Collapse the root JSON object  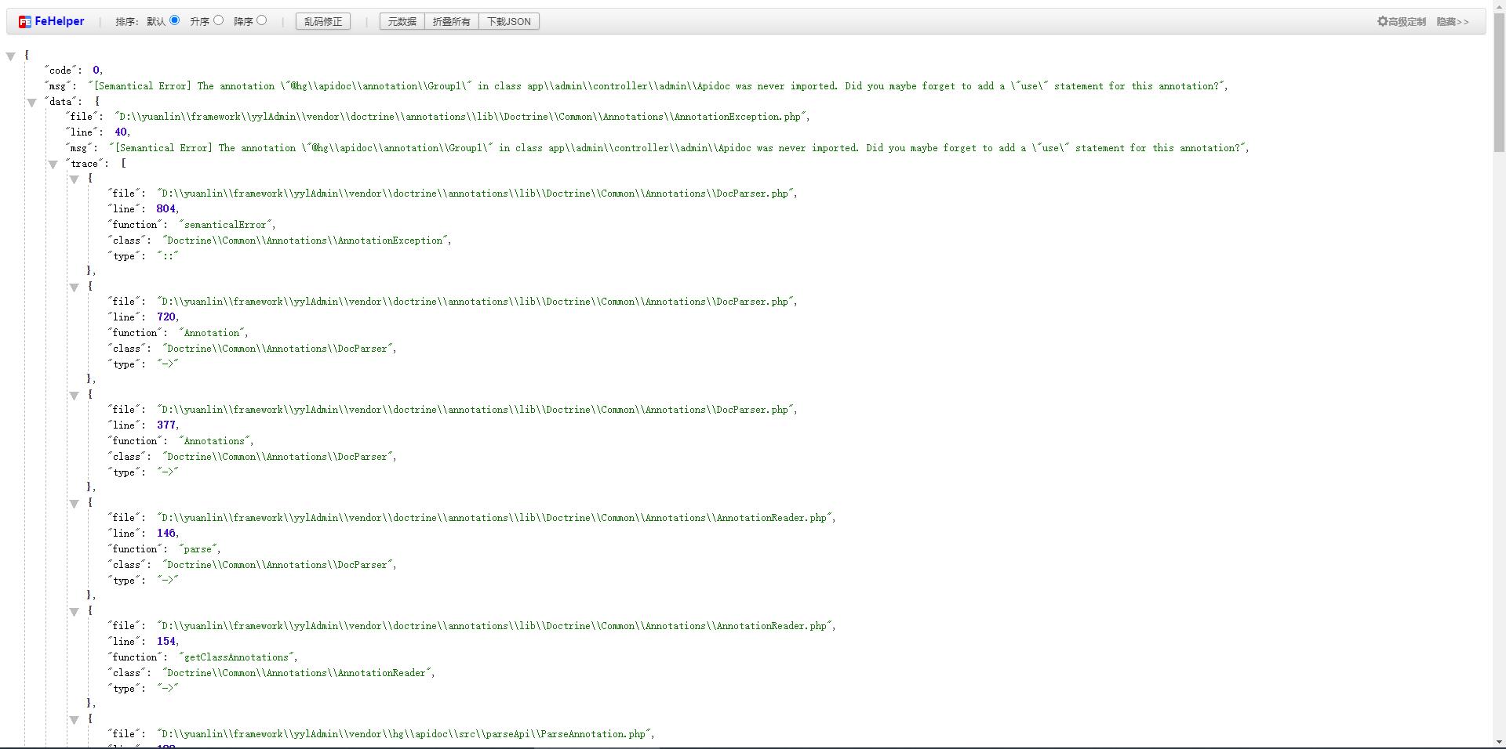click(11, 56)
